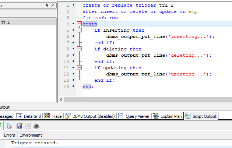Click the breakpoint dot on line 9
Screen dimensions: 232x148
(73, 55)
